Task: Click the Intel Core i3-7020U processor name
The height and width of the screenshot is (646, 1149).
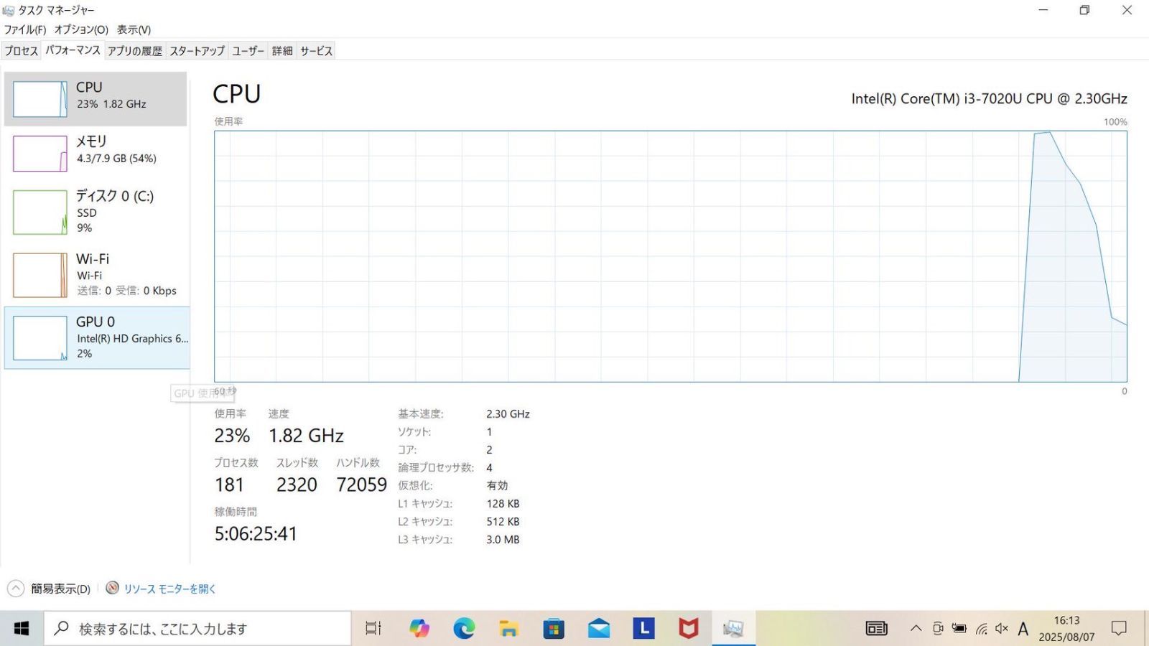Action: [989, 99]
